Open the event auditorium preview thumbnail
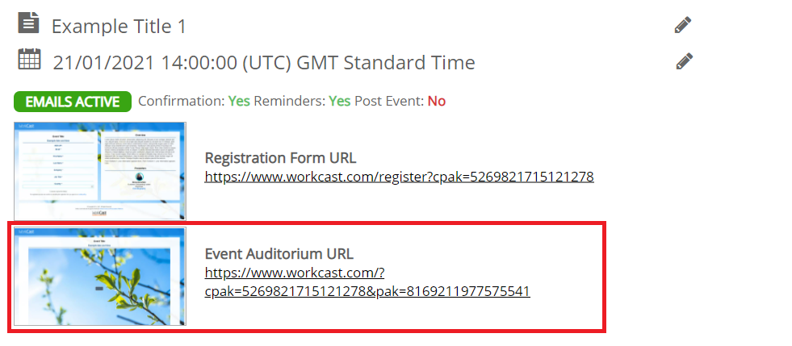This screenshot has height=346, width=792. [x=100, y=277]
